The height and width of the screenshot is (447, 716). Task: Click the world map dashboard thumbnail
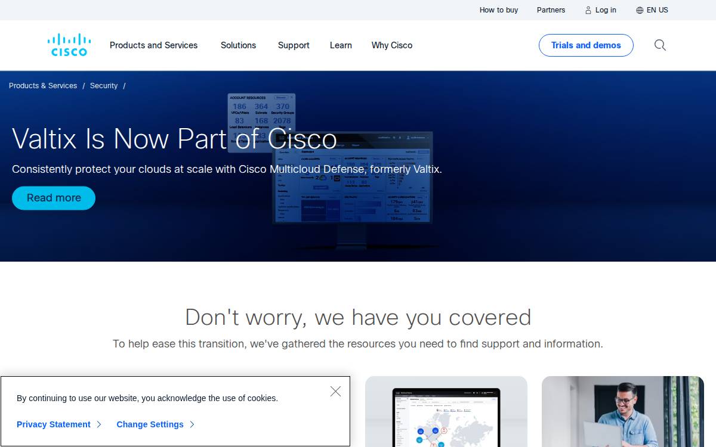446,411
